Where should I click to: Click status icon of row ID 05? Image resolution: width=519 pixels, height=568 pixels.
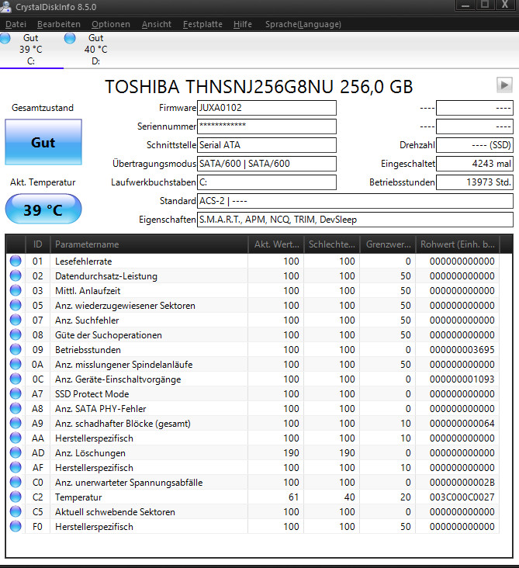pyautogui.click(x=16, y=305)
